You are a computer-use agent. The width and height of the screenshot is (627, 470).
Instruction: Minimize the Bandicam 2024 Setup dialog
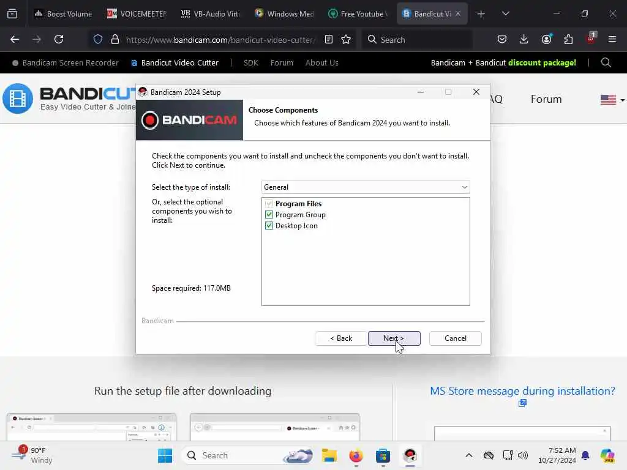pos(421,92)
